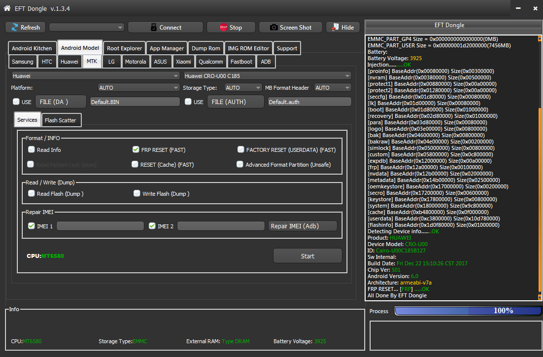Select the MTK tab
Screen dimensions: 543x357
(92, 61)
